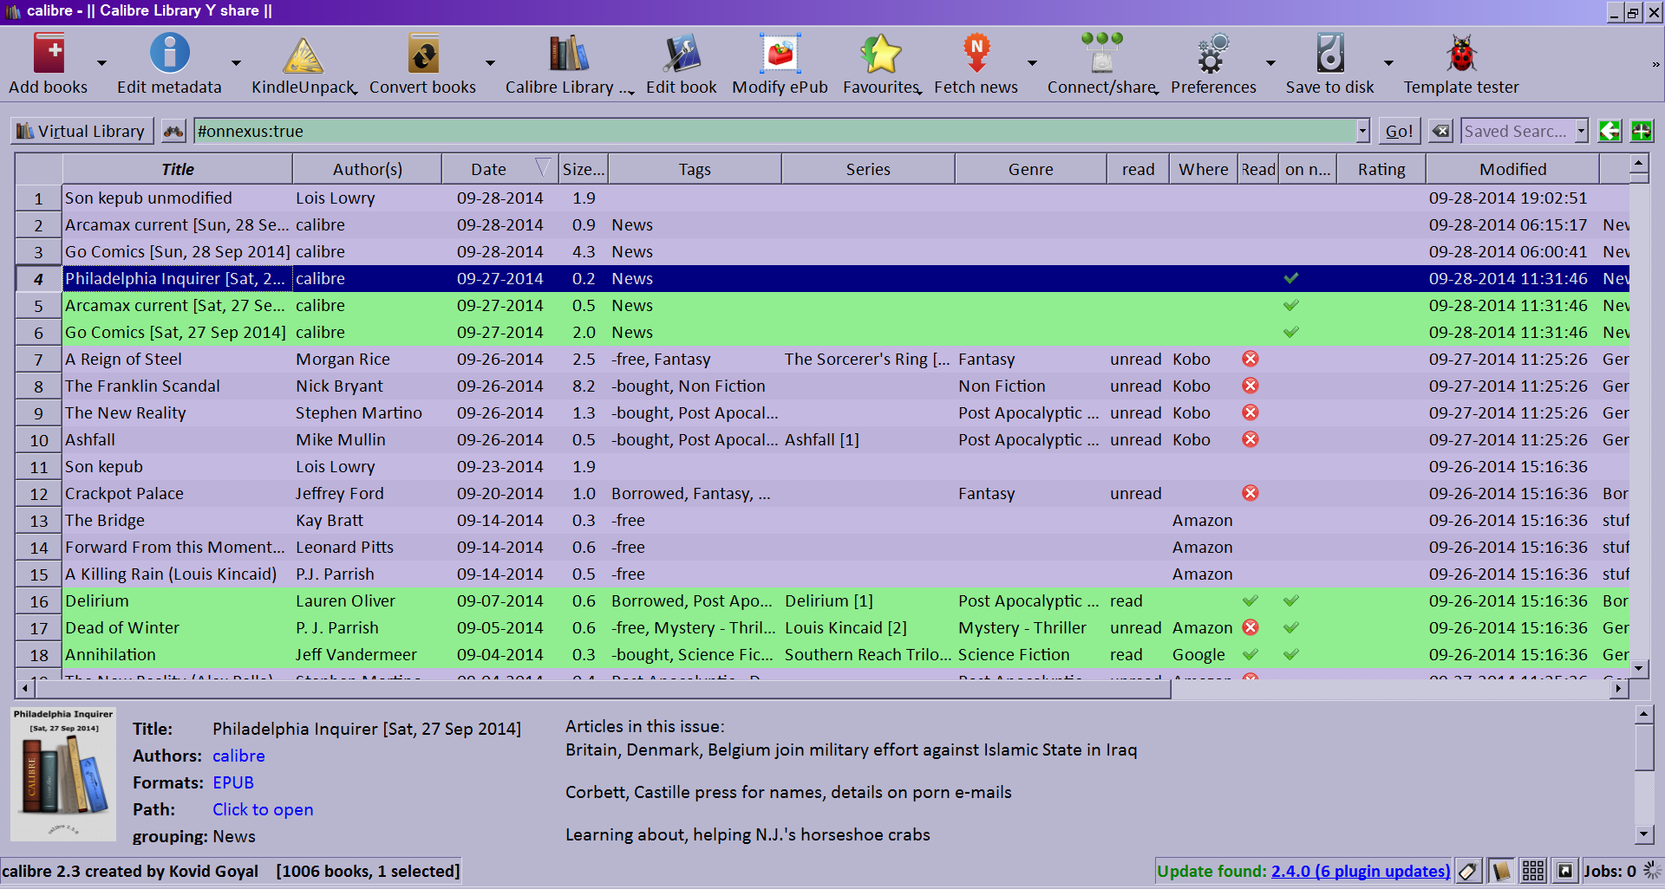Expand the Edit metadata dropdown arrow
Image resolution: width=1665 pixels, height=889 pixels.
(x=236, y=63)
